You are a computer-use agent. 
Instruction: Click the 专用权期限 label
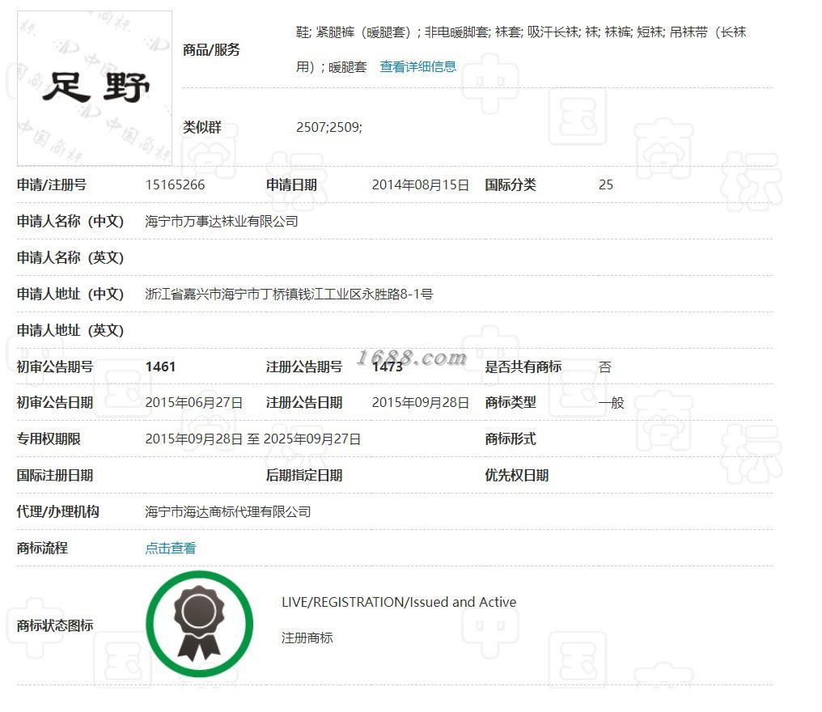click(49, 439)
